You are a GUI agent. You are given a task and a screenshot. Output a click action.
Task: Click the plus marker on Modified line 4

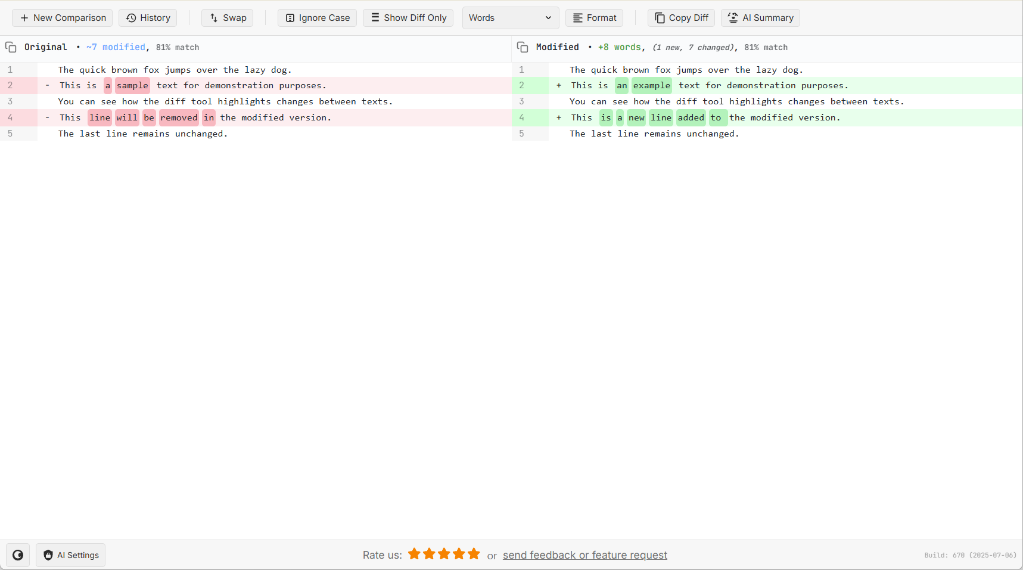(559, 117)
